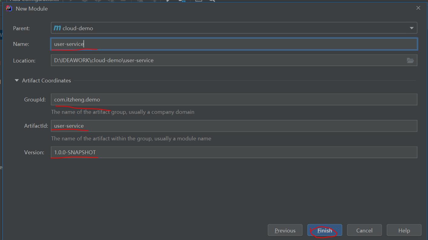Click the ArtifactId field
This screenshot has height=240, width=428.
pyautogui.click(x=234, y=126)
